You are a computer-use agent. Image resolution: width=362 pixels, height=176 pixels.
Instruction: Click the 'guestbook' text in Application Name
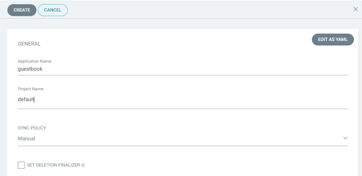coord(30,69)
